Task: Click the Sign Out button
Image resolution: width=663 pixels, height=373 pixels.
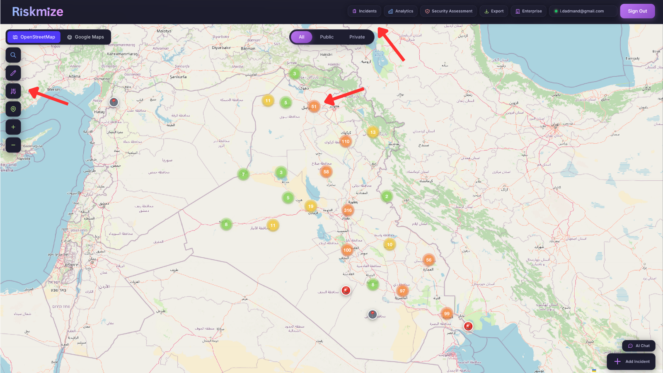Action: pyautogui.click(x=637, y=11)
